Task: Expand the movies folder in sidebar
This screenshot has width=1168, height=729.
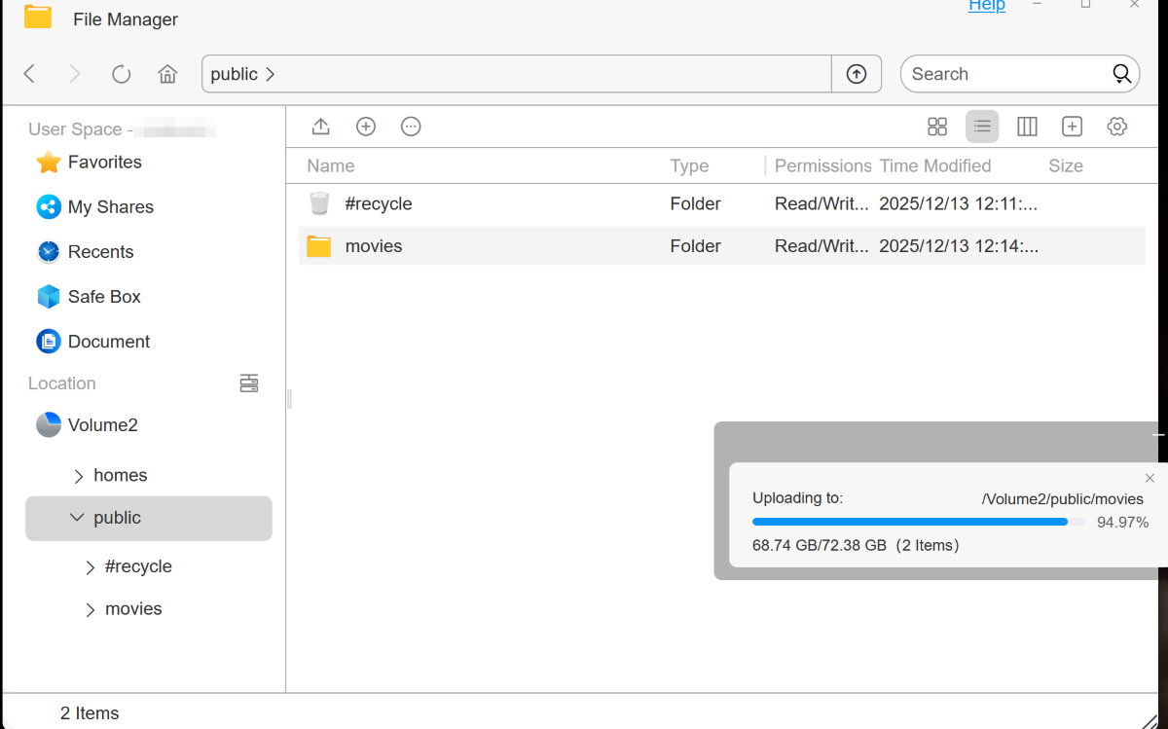Action: 91,609
